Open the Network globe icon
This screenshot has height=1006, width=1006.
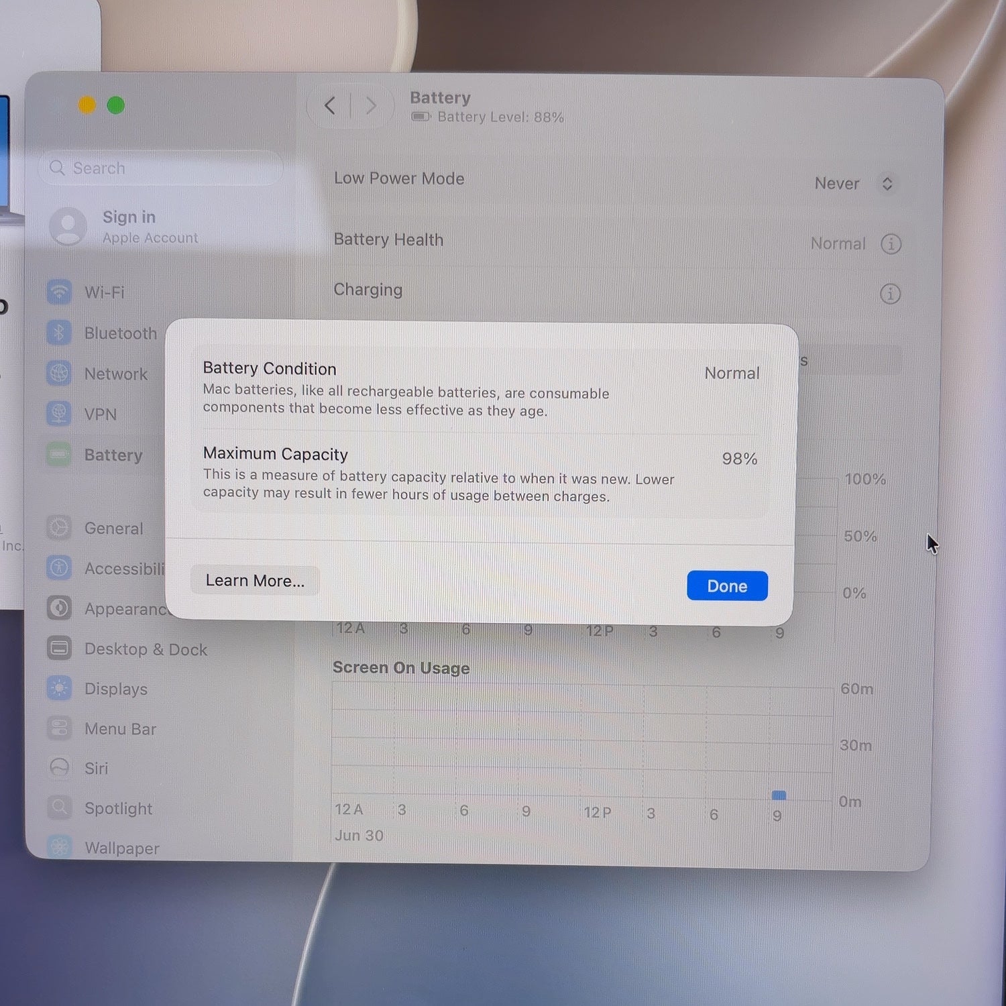pyautogui.click(x=59, y=374)
